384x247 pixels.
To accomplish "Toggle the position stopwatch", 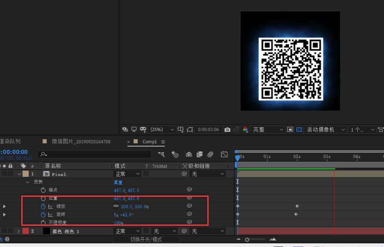I will [x=43, y=198].
